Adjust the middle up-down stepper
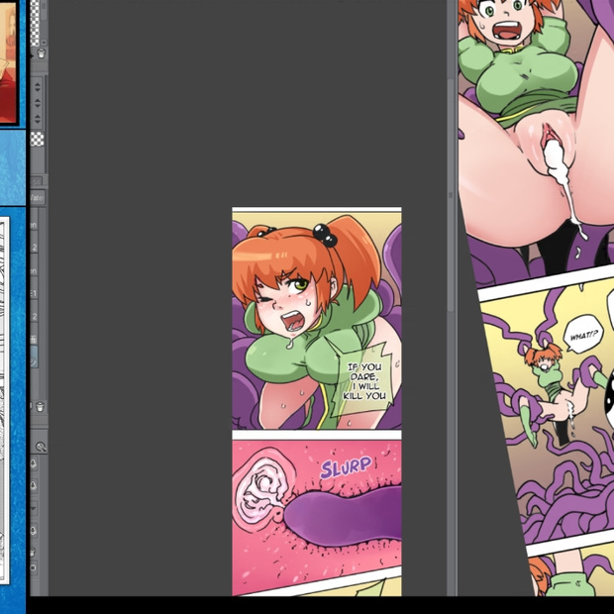The image size is (614, 614). (38, 103)
